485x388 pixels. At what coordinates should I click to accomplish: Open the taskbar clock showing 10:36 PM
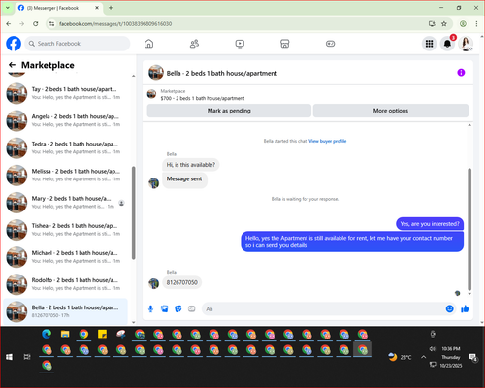click(451, 357)
